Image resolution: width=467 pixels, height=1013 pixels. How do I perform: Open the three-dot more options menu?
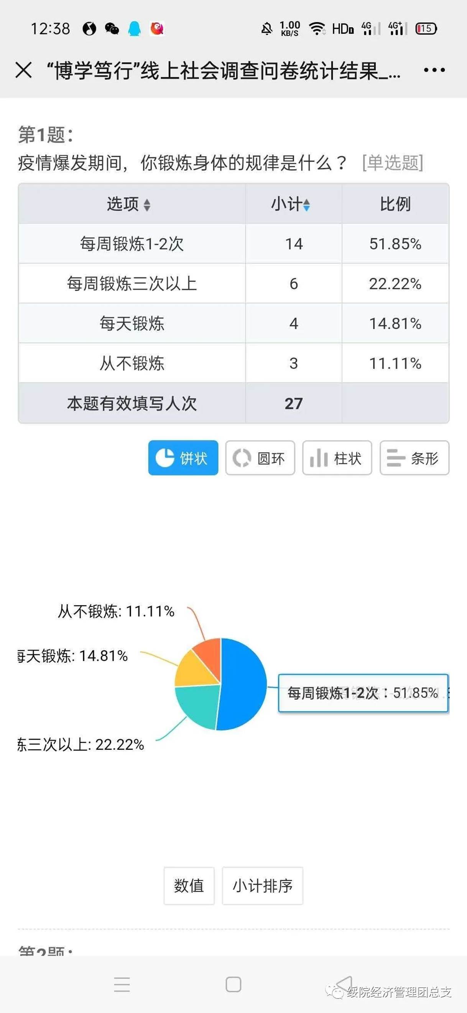[x=434, y=70]
